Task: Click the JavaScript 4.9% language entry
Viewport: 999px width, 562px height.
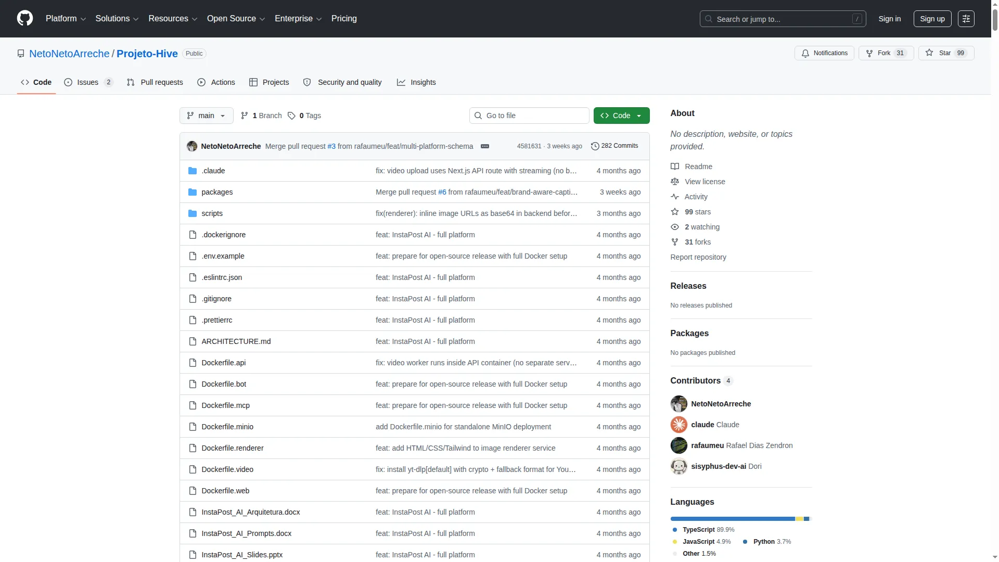Action: tap(701, 542)
